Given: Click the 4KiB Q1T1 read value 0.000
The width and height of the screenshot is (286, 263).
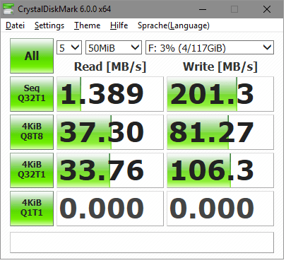Looking at the screenshot, I should click(x=110, y=209).
